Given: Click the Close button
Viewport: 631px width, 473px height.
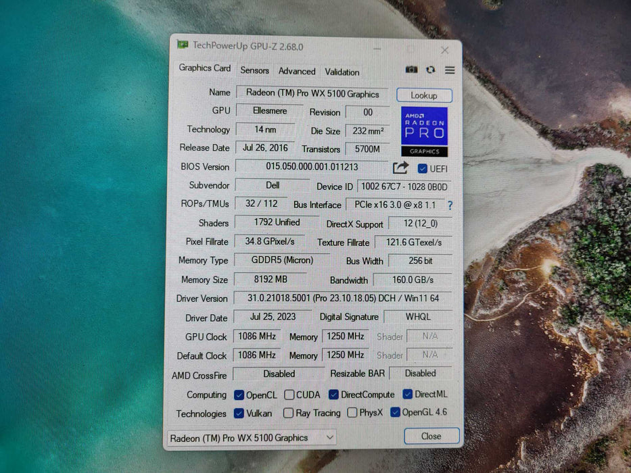Looking at the screenshot, I should (431, 436).
